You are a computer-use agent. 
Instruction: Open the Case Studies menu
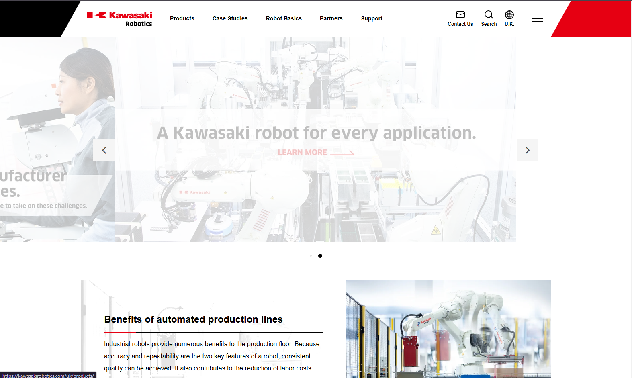pos(230,18)
